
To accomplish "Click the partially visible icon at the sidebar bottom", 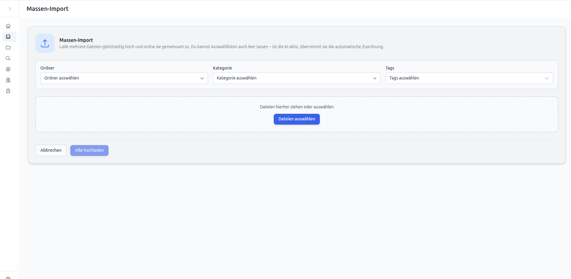I will [x=8, y=278].
